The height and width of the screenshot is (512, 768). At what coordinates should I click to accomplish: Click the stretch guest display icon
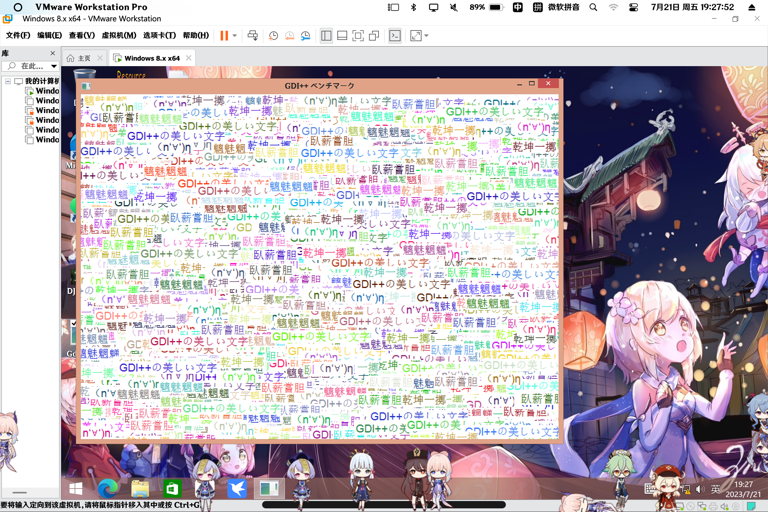(416, 36)
